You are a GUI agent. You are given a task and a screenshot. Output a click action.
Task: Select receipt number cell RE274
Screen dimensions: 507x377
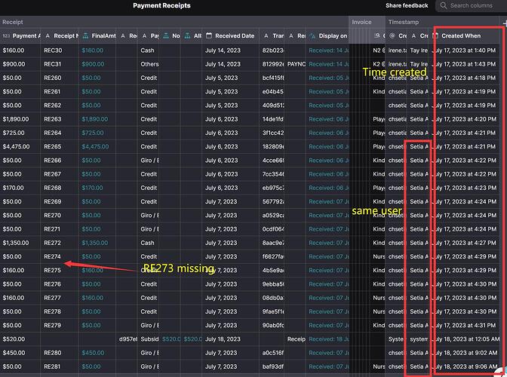pyautogui.click(x=59, y=256)
